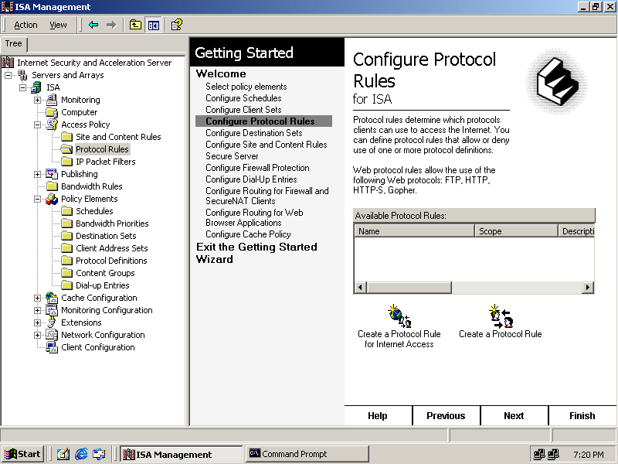Open Configure Destination Sets link
The width and height of the screenshot is (618, 464).
click(x=253, y=133)
